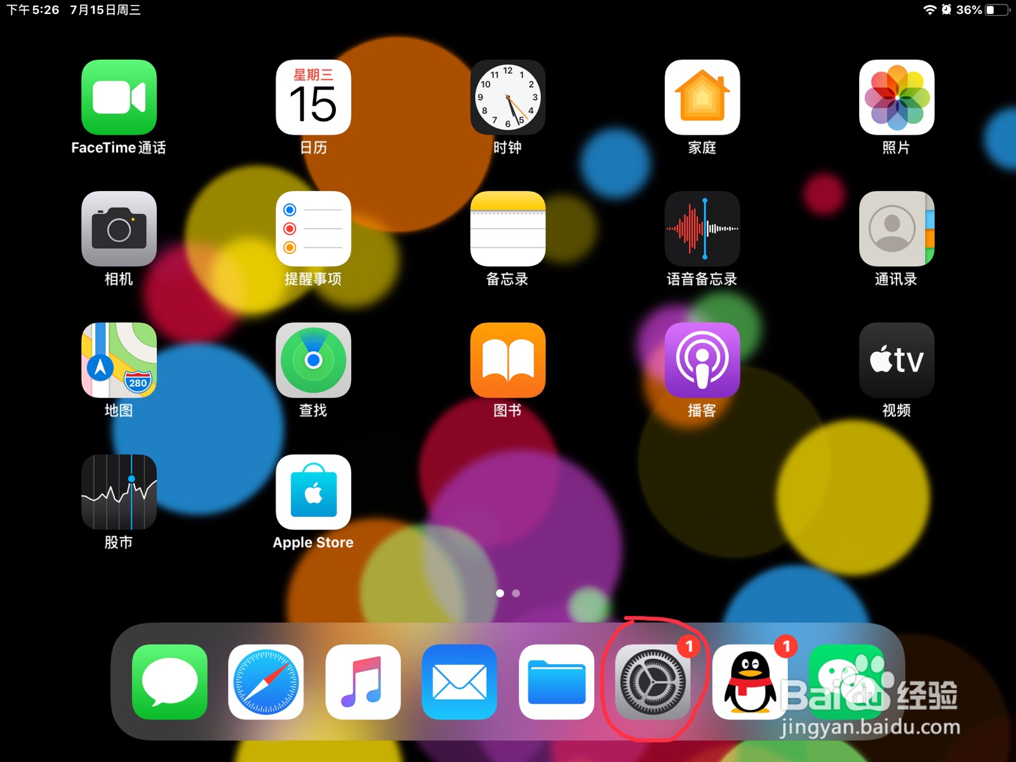Tap the date 7月15日周三 in status bar
This screenshot has width=1016, height=762.
pos(105,10)
